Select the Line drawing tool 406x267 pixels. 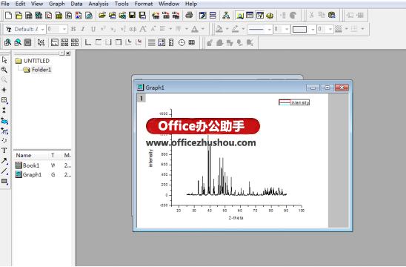pyautogui.click(x=4, y=171)
